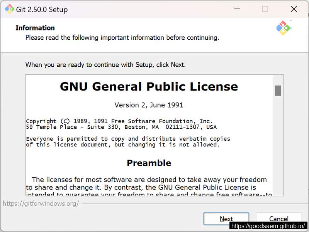Click the 'The licenses for most software' line
309x232 pixels.
pyautogui.click(x=149, y=180)
